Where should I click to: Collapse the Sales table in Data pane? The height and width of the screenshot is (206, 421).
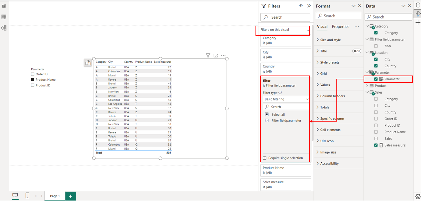point(367,92)
